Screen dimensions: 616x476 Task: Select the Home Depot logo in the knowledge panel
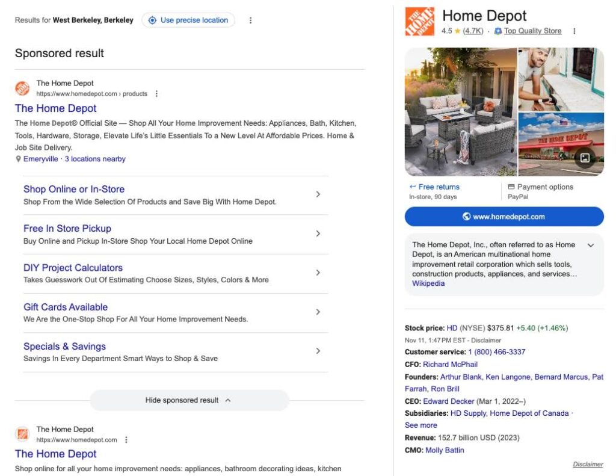(x=420, y=19)
